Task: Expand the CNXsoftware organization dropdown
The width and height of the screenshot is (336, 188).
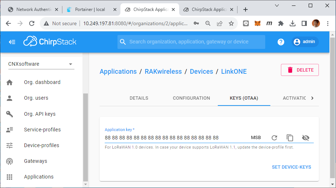Action: click(41, 64)
